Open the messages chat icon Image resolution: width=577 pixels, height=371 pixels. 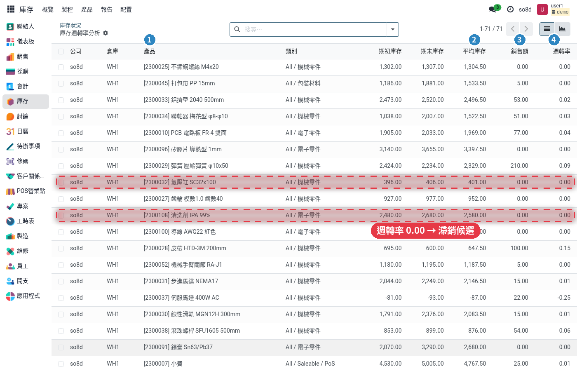(493, 9)
